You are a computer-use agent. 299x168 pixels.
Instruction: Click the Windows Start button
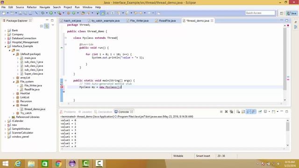coord(5,164)
